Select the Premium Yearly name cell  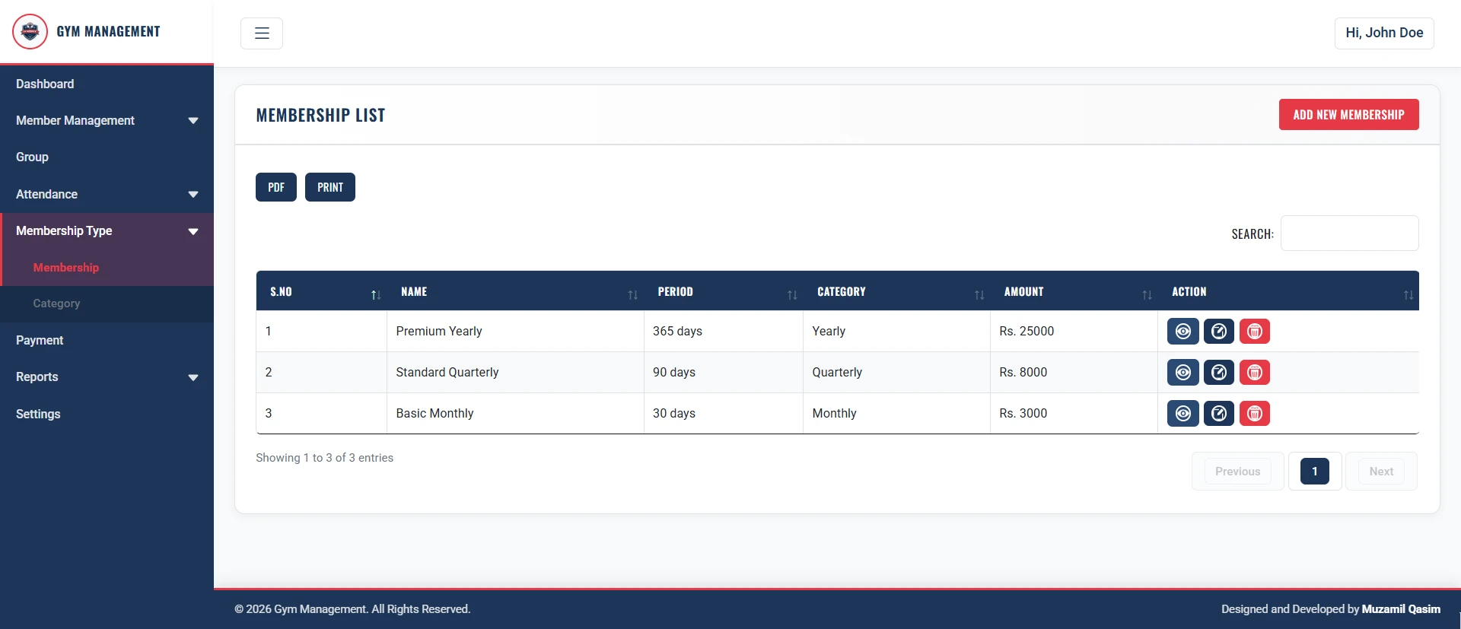515,331
